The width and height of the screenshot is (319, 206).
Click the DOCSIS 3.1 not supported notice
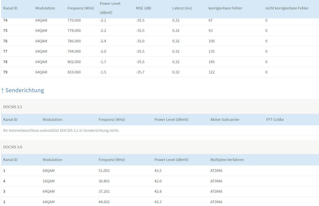[61, 130]
